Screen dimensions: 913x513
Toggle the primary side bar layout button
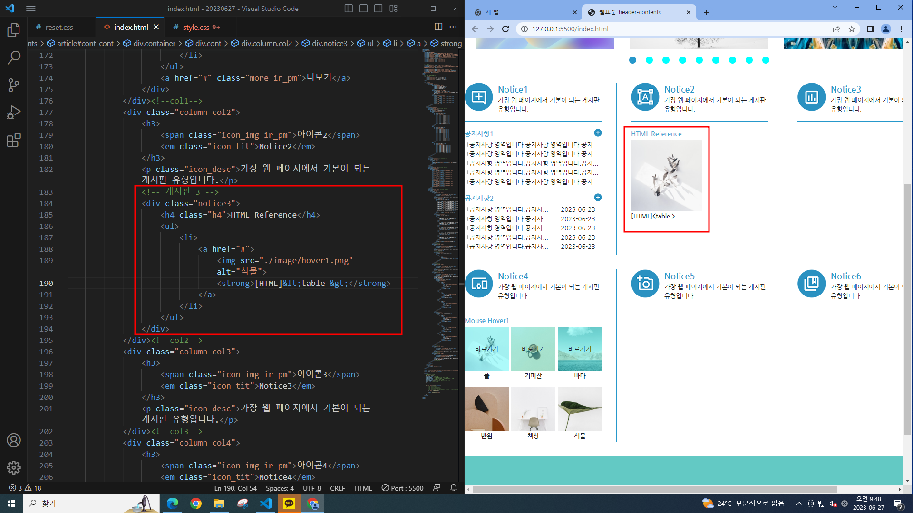coord(349,9)
